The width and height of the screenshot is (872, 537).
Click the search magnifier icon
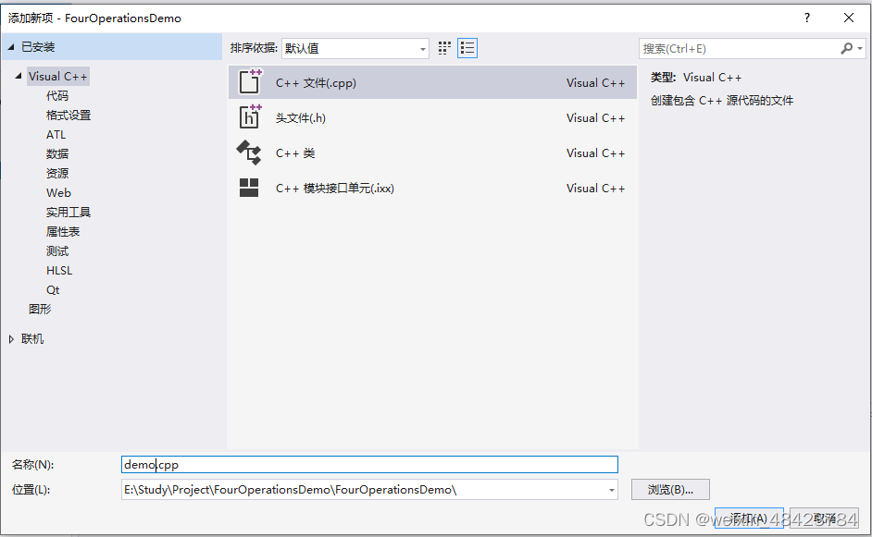click(x=846, y=49)
